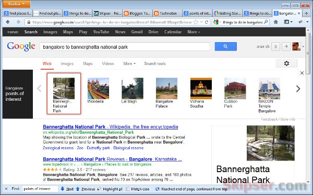Open the Google+ share plus button
Viewport: 313px width, 195px height.
(286, 46)
